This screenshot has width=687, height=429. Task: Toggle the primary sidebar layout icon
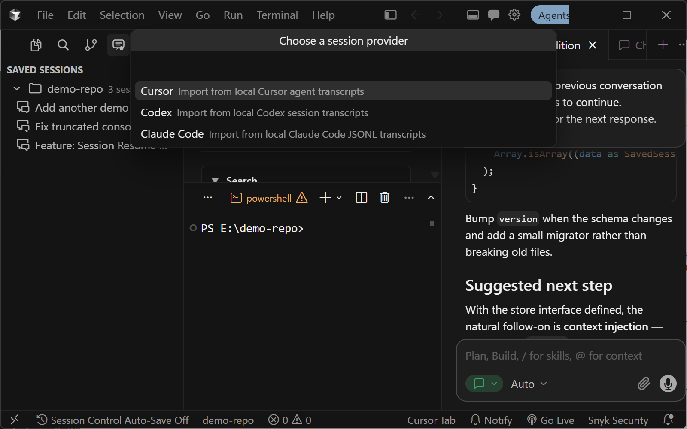click(390, 15)
